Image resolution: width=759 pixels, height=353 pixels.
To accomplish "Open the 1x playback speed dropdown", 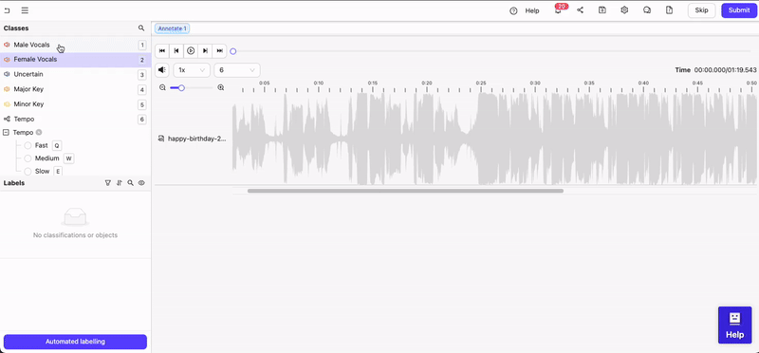I will (192, 70).
